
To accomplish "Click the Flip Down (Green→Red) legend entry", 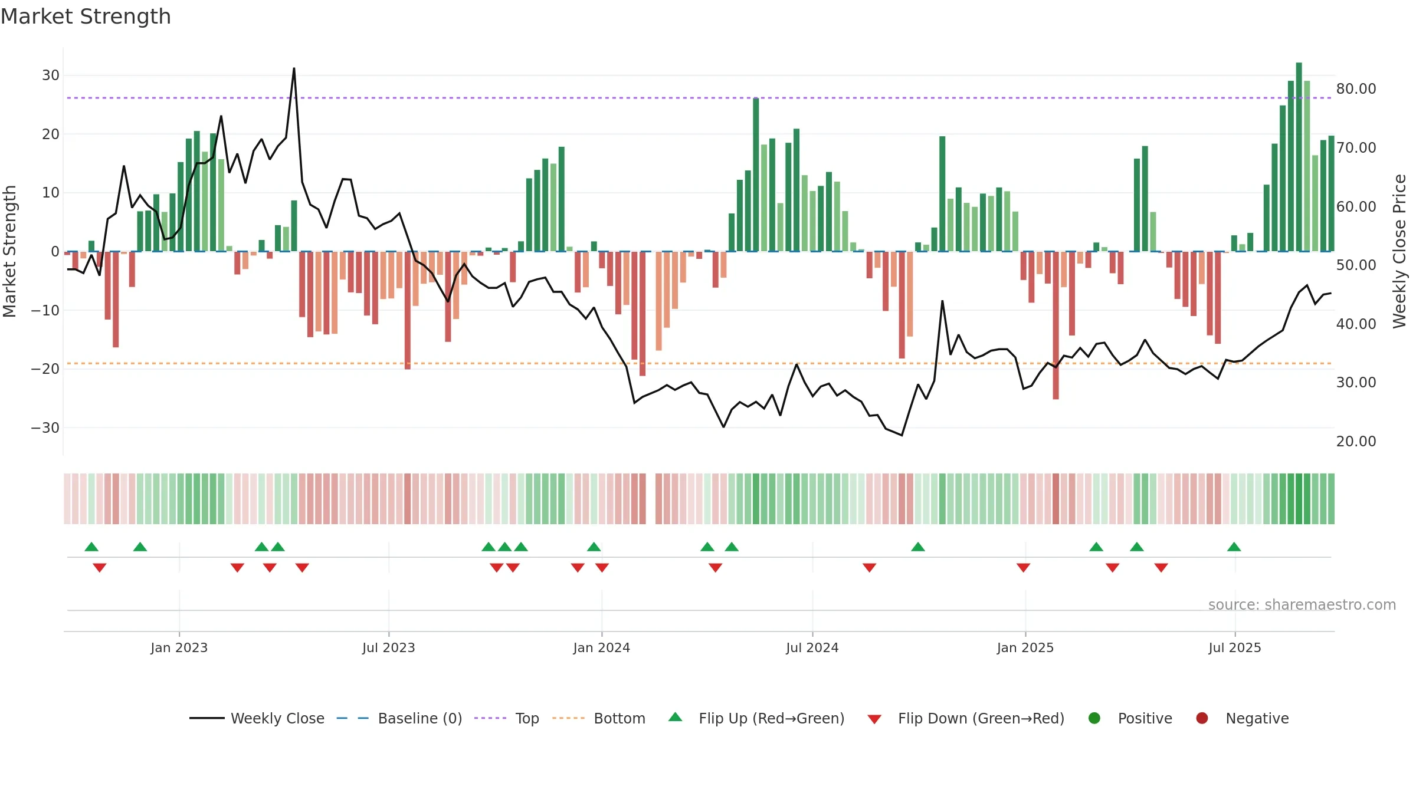I will (x=966, y=718).
